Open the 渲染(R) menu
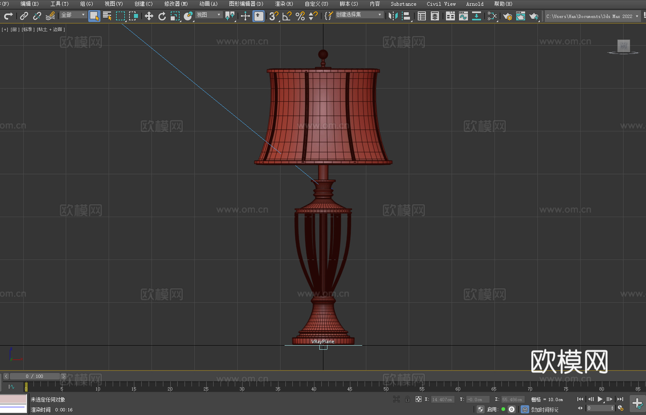The height and width of the screenshot is (415, 646). tap(284, 4)
